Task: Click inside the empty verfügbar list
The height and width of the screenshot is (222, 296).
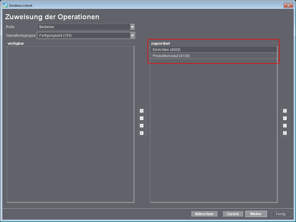Action: coord(70,124)
